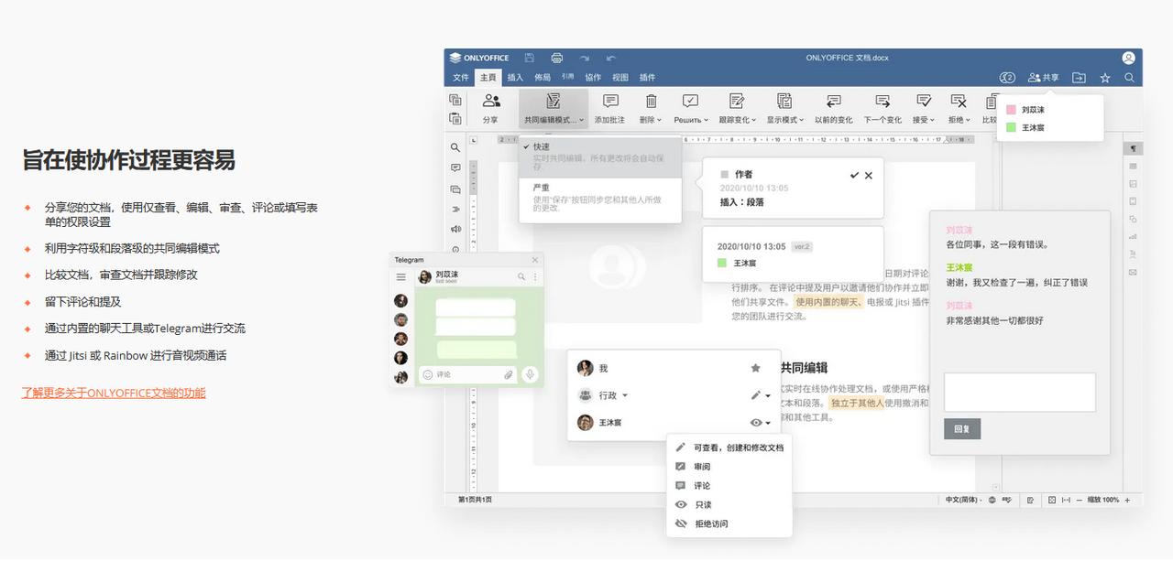Click the search icon in left sidebar
Screen dimensions: 1173x561
click(x=455, y=147)
